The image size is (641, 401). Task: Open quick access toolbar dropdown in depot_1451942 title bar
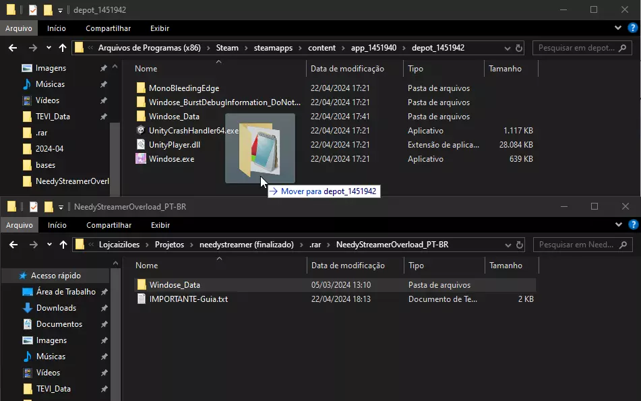point(60,11)
